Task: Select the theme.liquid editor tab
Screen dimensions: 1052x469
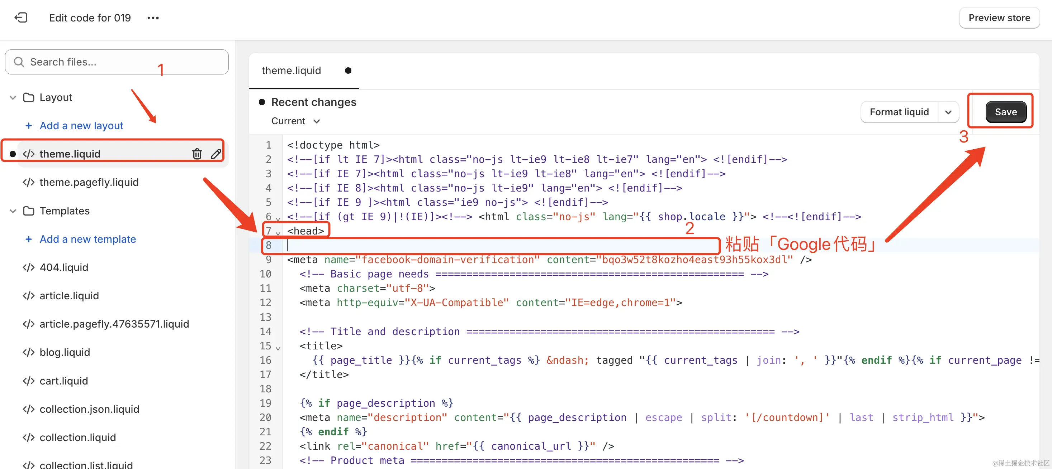Action: [291, 71]
